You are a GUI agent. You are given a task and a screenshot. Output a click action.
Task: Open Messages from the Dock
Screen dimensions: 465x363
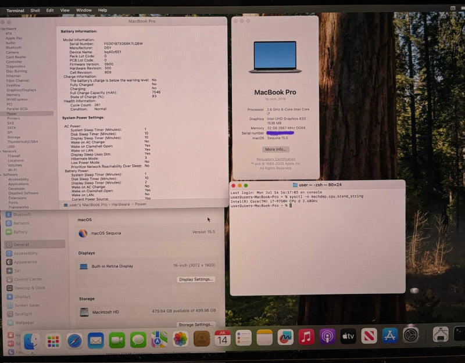[x=138, y=340]
